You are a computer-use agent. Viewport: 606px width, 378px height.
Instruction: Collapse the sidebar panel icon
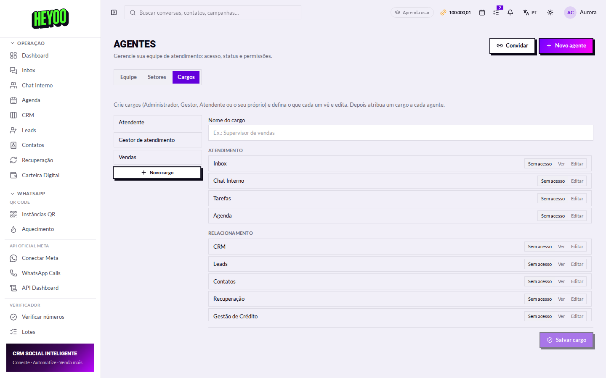click(x=114, y=13)
